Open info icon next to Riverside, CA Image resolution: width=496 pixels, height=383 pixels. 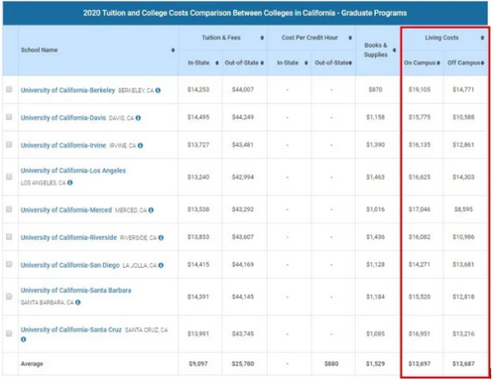point(161,238)
